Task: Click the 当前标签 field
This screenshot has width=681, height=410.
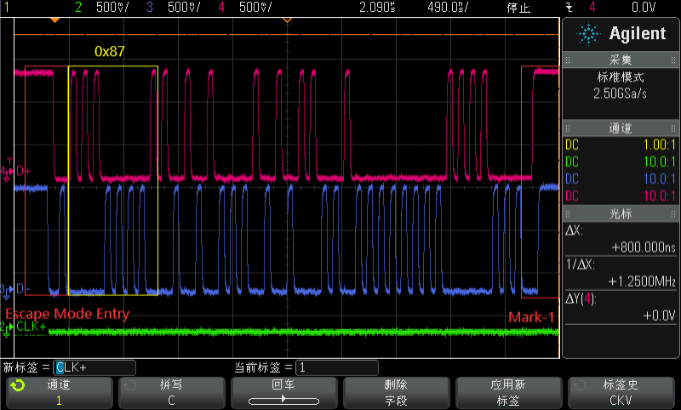Action: tap(335, 367)
